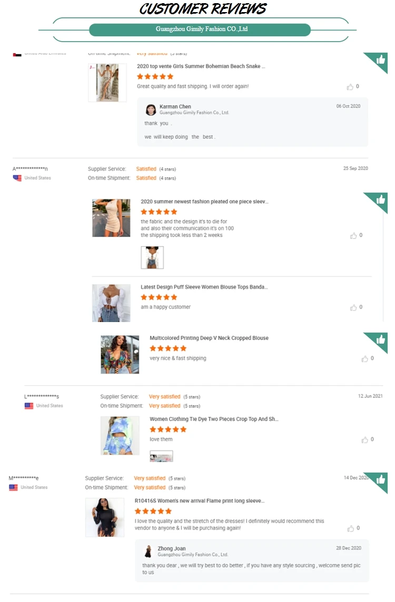Like the Puff Sleeve Blouse review

(x=353, y=307)
